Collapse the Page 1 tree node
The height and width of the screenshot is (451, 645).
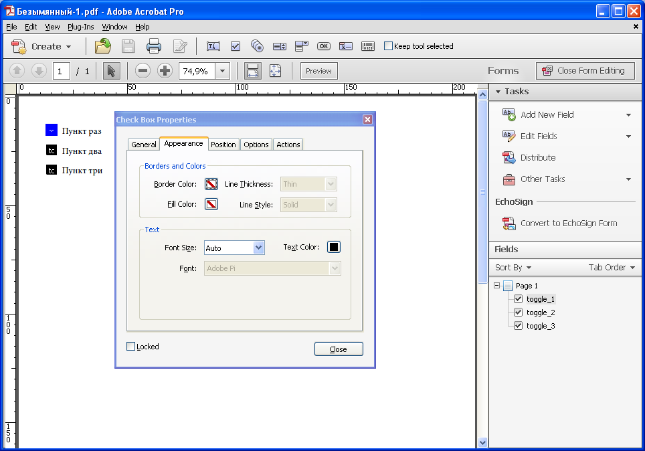[497, 285]
